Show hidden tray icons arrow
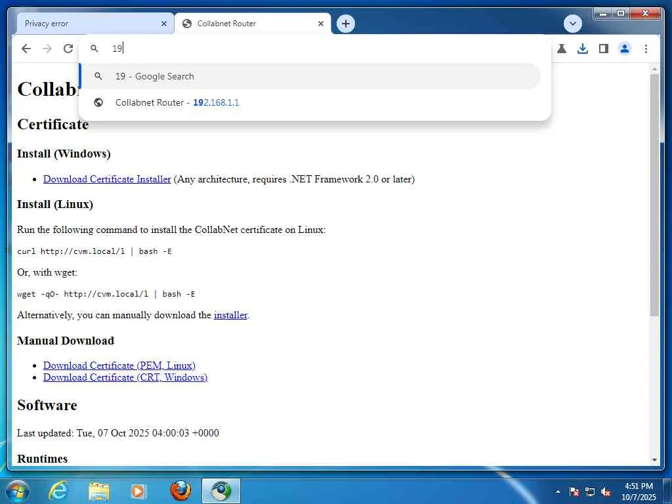The width and height of the screenshot is (672, 504). click(558, 492)
